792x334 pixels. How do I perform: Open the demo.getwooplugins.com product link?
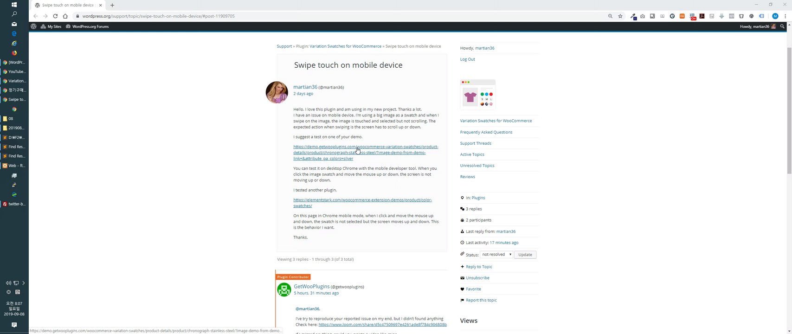click(x=366, y=153)
